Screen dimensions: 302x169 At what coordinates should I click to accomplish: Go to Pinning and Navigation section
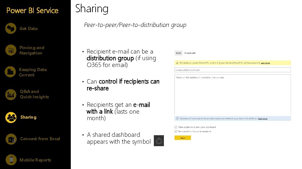point(32,50)
